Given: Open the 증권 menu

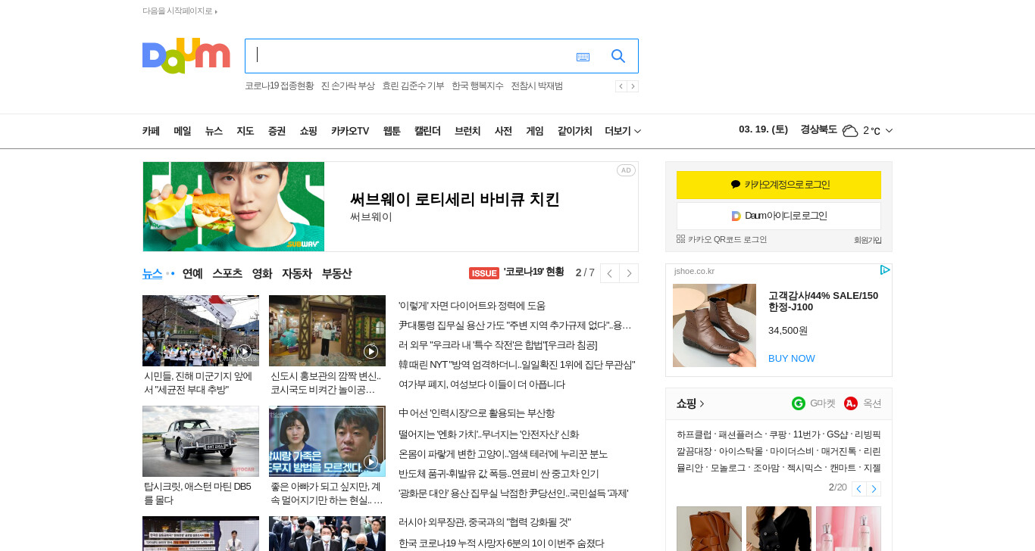Looking at the screenshot, I should click(x=277, y=131).
